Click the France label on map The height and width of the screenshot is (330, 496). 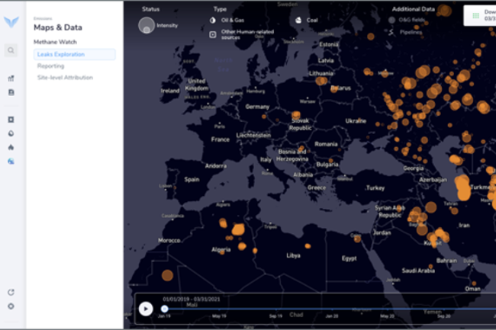coord(221,139)
